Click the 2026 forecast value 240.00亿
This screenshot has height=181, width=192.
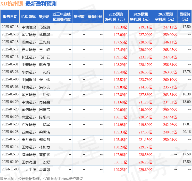pyautogui.click(x=145, y=110)
